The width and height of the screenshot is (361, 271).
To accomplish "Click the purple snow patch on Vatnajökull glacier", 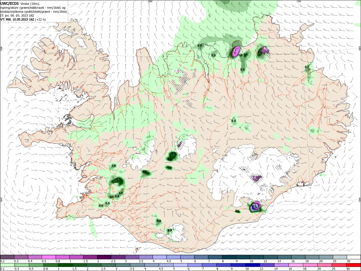I will tap(257, 178).
